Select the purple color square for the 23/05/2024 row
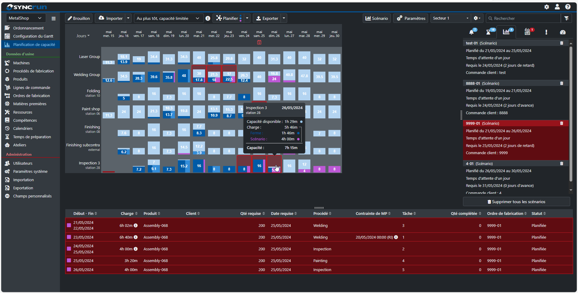The image size is (578, 293). click(69, 237)
